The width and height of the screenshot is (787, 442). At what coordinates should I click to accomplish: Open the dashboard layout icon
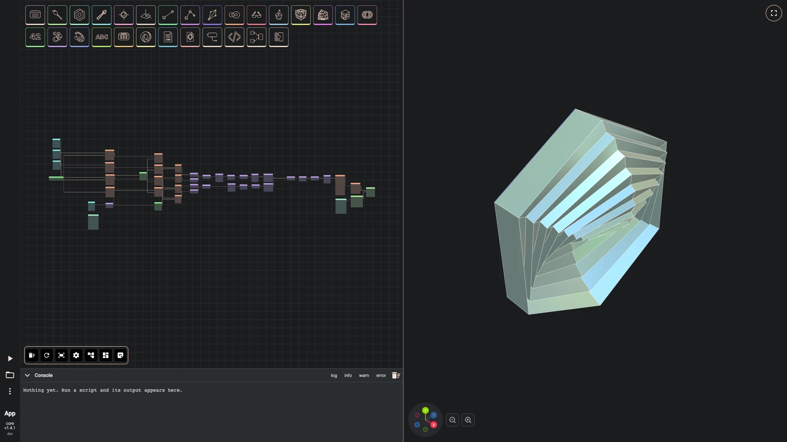(106, 355)
